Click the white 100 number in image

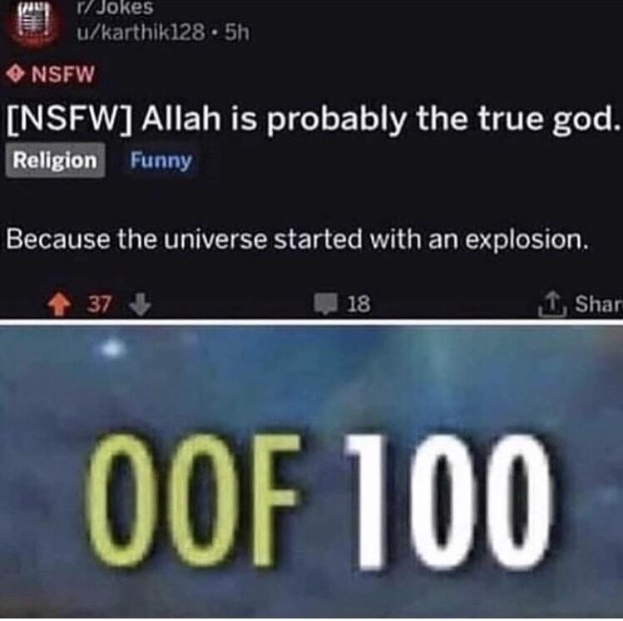click(x=448, y=500)
